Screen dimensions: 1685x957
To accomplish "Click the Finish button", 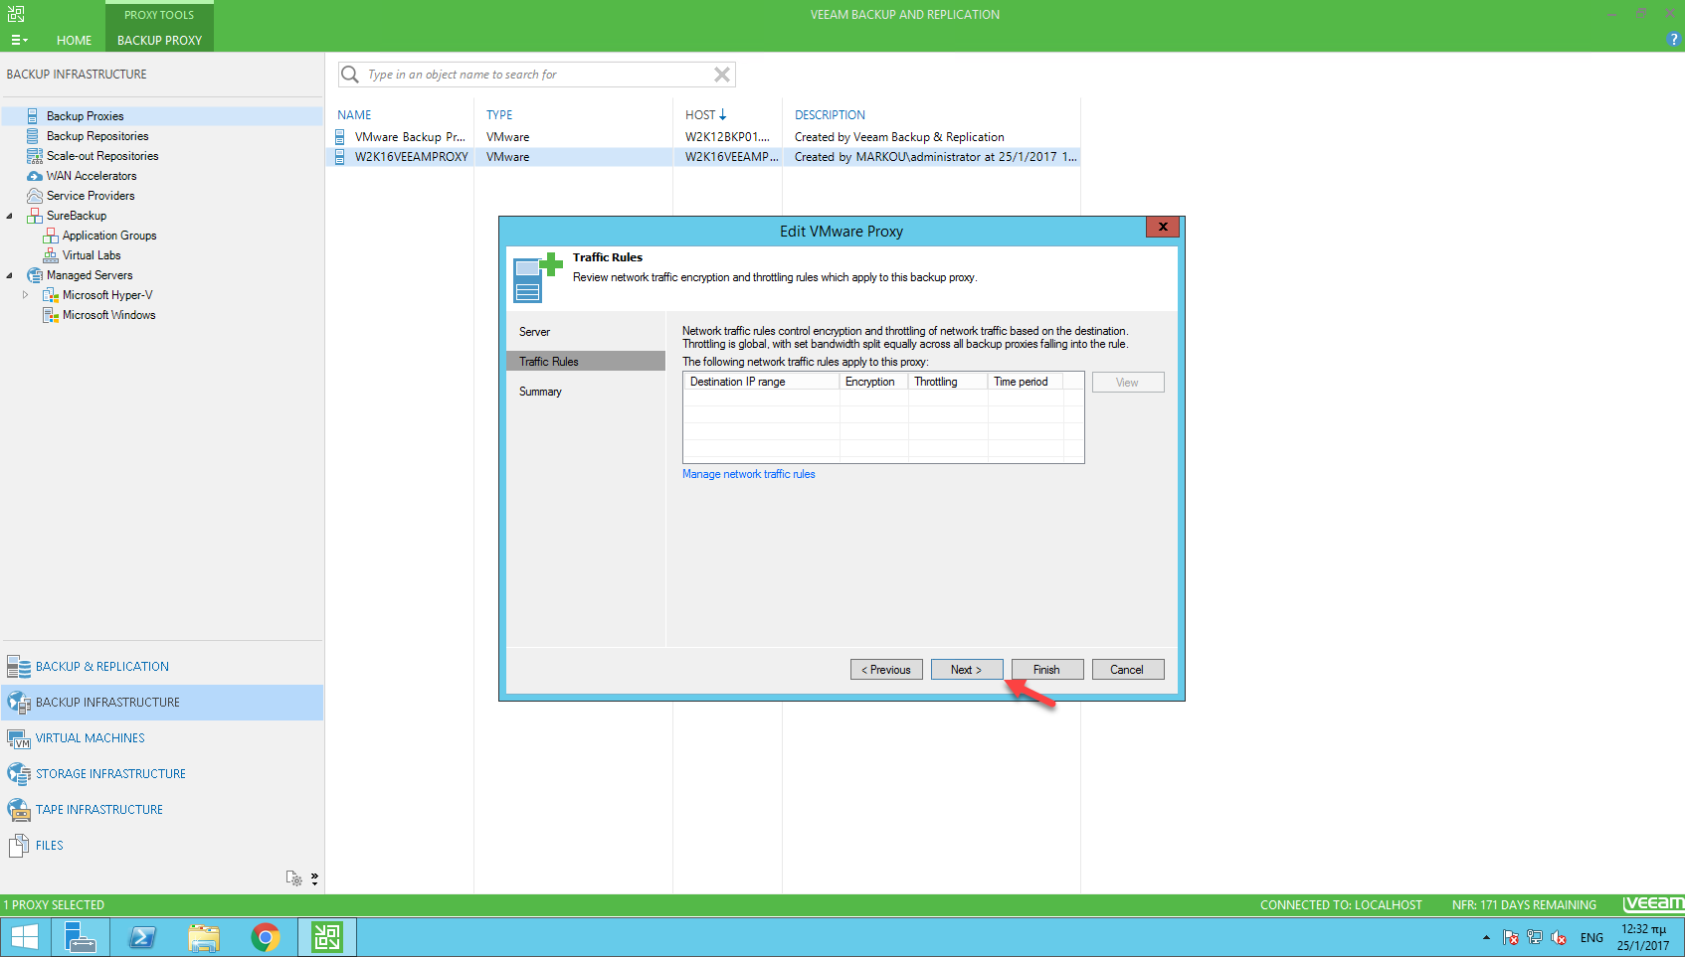I will click(1047, 670).
